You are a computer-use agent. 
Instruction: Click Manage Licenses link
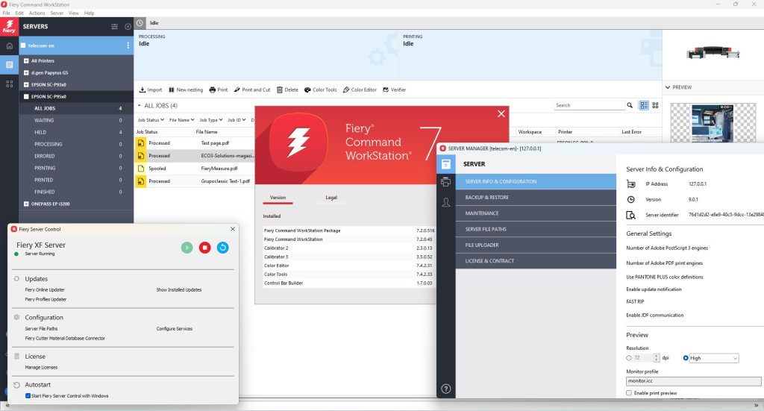click(x=42, y=368)
